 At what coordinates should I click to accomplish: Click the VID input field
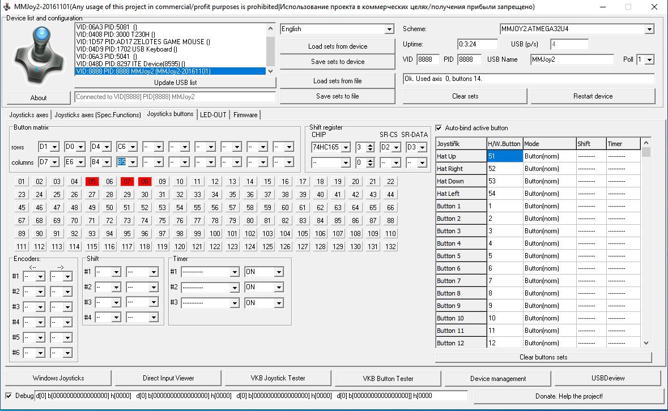[428, 59]
